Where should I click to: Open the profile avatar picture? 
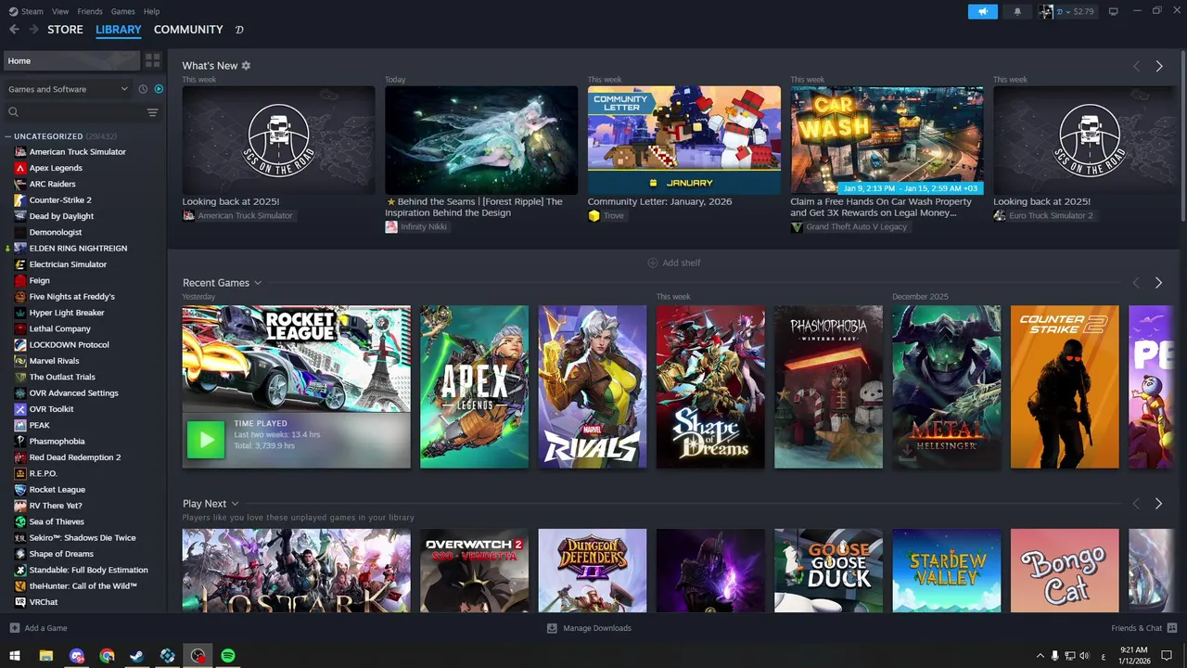[1046, 11]
